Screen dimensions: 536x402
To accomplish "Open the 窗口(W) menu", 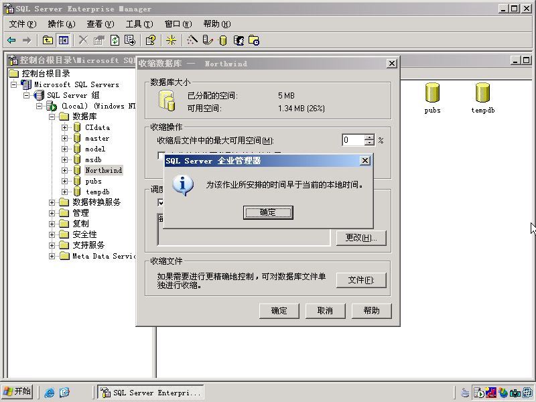I will 178,24.
